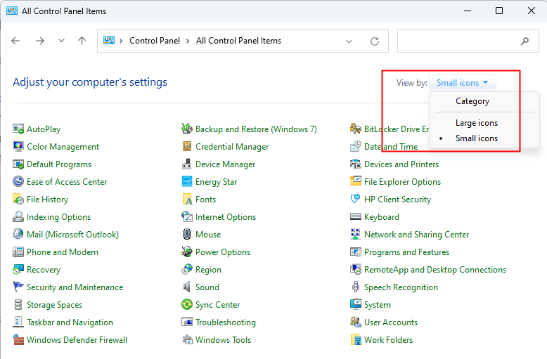Open the Indexing Options icon
The image size is (547, 359).
pyautogui.click(x=18, y=217)
